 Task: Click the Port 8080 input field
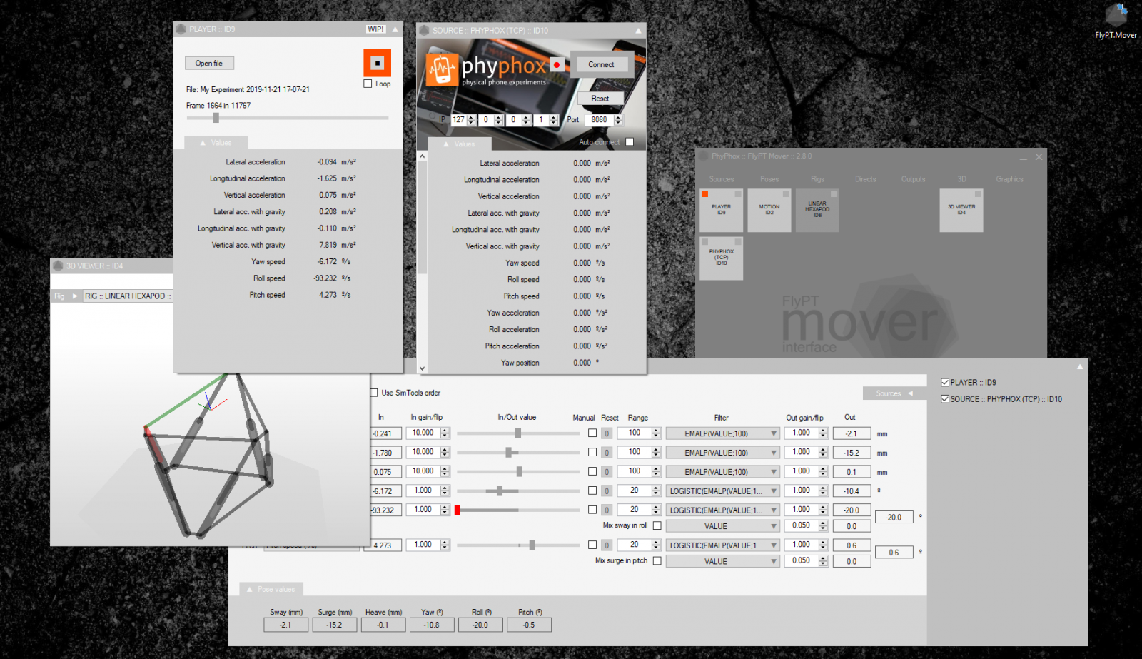(x=599, y=120)
